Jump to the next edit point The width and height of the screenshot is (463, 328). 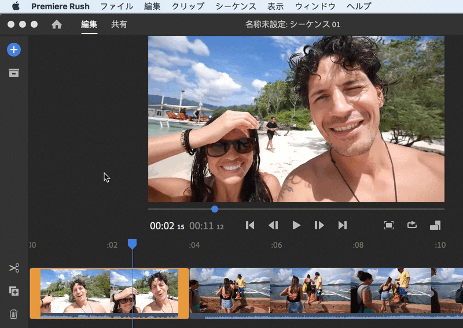click(x=343, y=225)
